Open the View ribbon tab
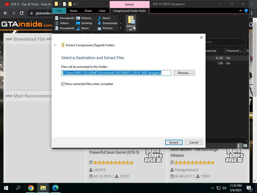The height and width of the screenshot is (193, 257). pos(102,11)
